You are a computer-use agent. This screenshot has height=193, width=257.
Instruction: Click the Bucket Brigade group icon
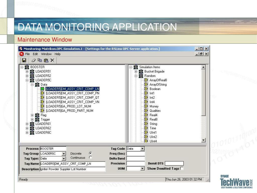pos(141,71)
